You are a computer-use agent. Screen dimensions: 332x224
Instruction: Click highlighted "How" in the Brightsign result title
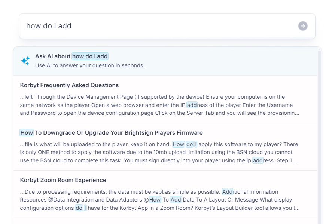pyautogui.click(x=27, y=132)
